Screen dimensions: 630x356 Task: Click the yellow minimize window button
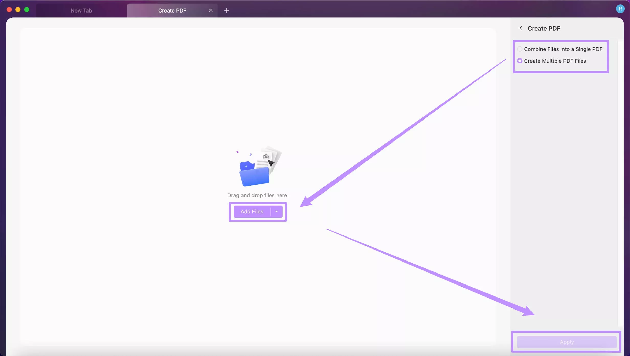pyautogui.click(x=18, y=10)
